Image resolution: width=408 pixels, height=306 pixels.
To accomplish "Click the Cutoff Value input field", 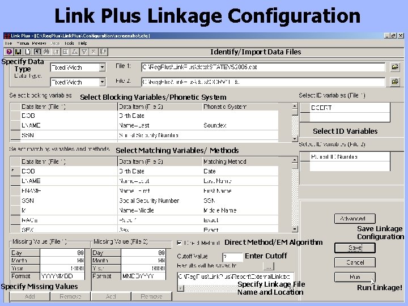I will pyautogui.click(x=233, y=257).
